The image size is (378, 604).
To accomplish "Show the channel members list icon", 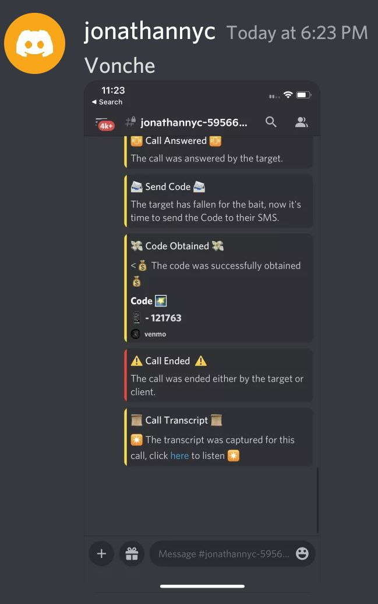I will point(301,122).
